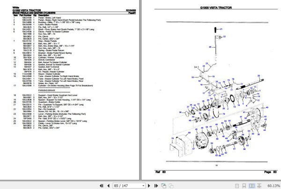Click callout number 44 at right edge
The height and width of the screenshot is (189, 281).
click(265, 130)
